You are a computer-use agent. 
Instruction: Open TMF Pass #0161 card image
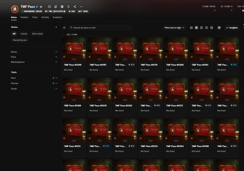202,49
